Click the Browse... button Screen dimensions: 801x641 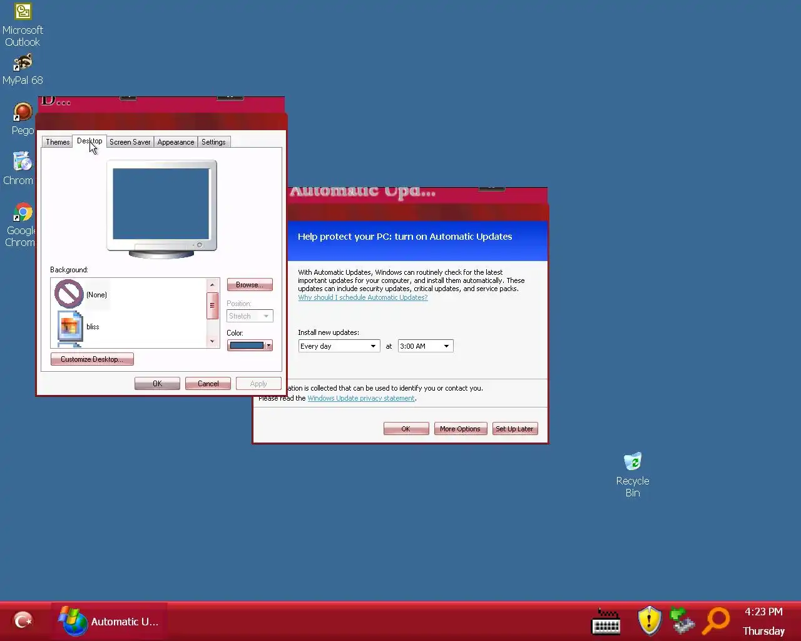[250, 285]
